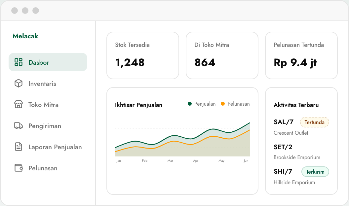Open the Dasbor menu item

point(48,62)
